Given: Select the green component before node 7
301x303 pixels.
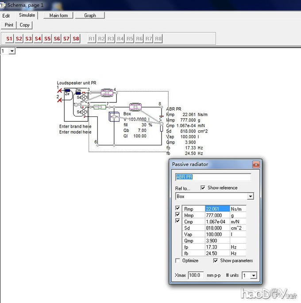Looking at the screenshot, I should tap(100, 107).
